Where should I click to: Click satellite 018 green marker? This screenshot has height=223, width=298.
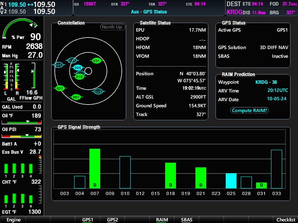pos(79,77)
